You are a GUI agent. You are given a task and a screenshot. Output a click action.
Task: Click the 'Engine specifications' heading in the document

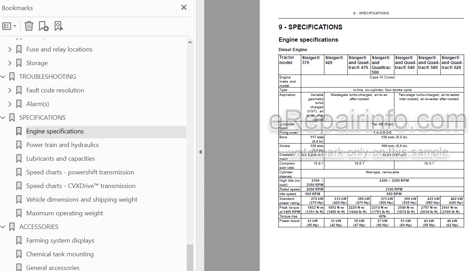308,40
